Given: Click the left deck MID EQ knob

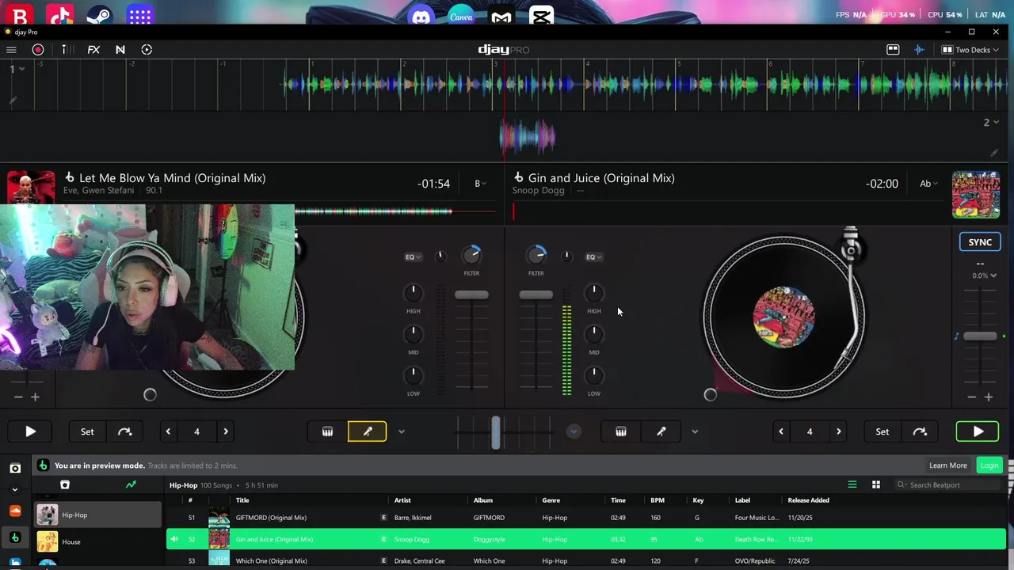Looking at the screenshot, I should coord(413,334).
